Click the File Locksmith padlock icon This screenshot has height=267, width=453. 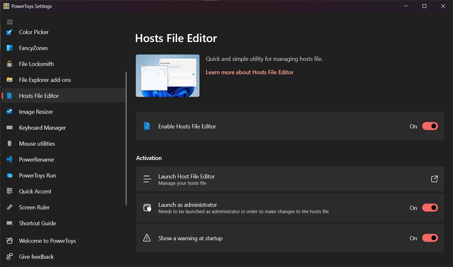point(10,64)
